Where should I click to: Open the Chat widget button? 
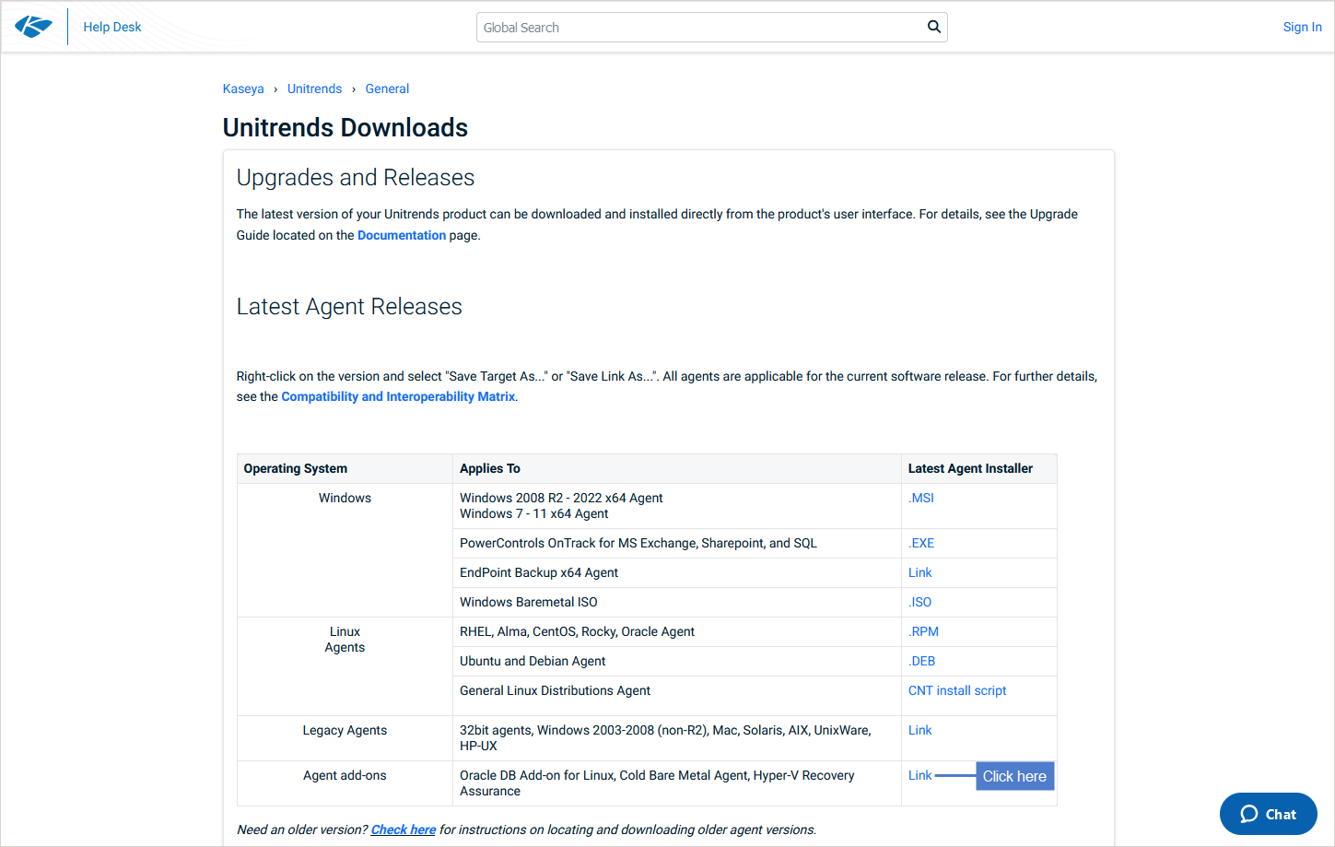coord(1268,814)
